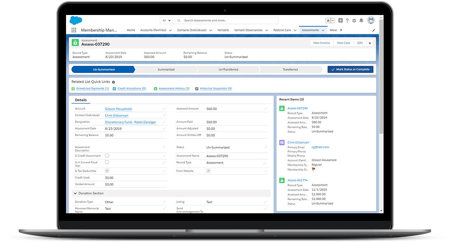
Task: Expand the Accounts (Families) tab dropdown chevron
Action: [x=171, y=30]
